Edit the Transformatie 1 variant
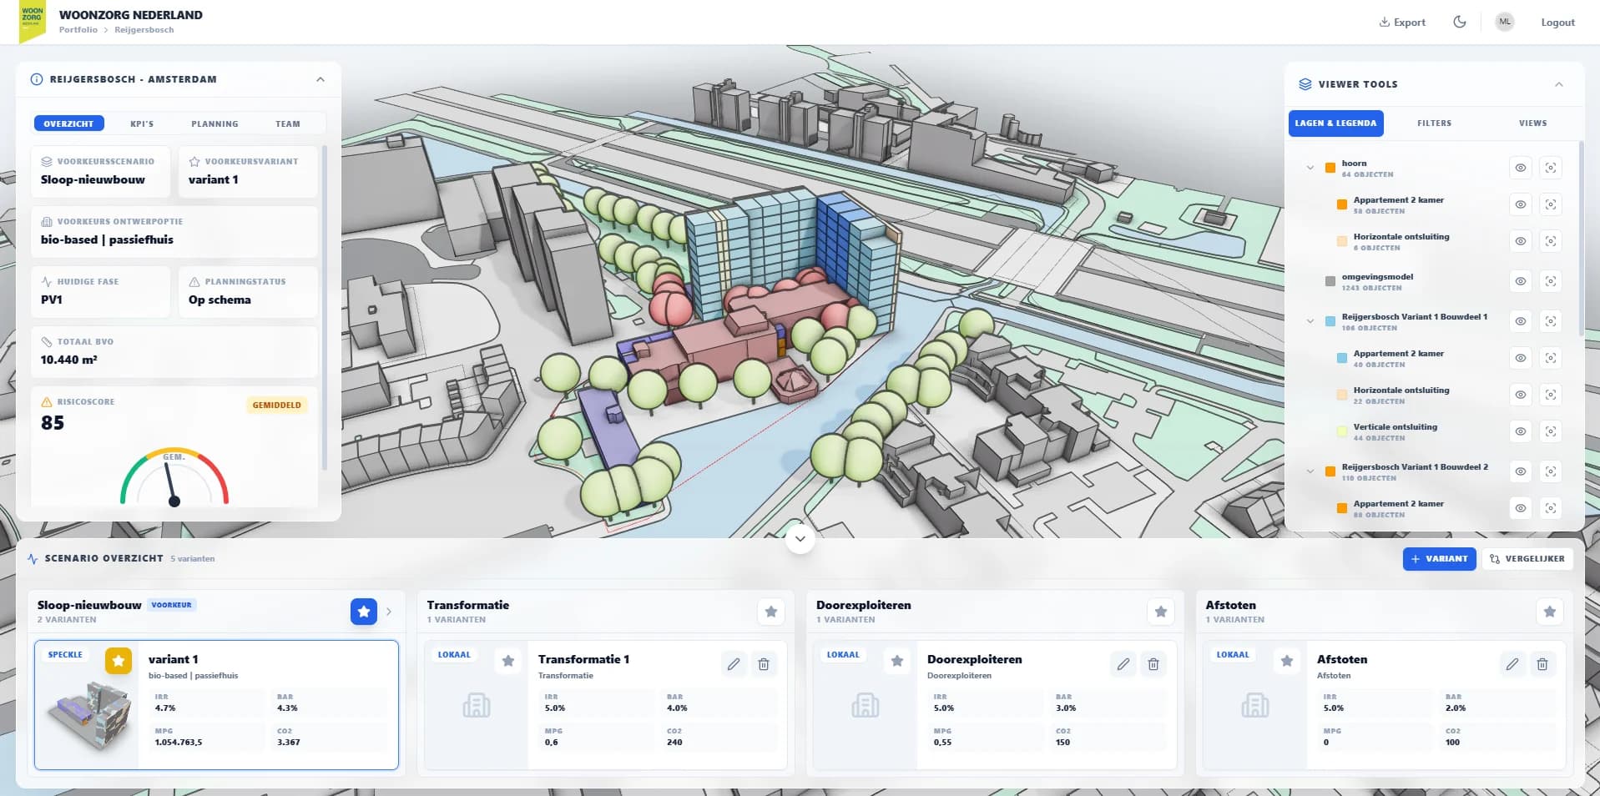Screen dimensions: 1600x796 tap(733, 664)
